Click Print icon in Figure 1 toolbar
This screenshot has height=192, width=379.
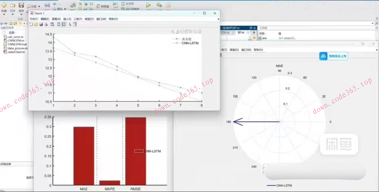tap(46, 24)
